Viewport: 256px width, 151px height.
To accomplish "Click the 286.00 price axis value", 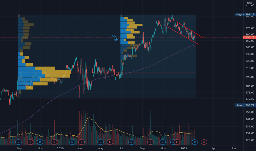I will 250,86.
